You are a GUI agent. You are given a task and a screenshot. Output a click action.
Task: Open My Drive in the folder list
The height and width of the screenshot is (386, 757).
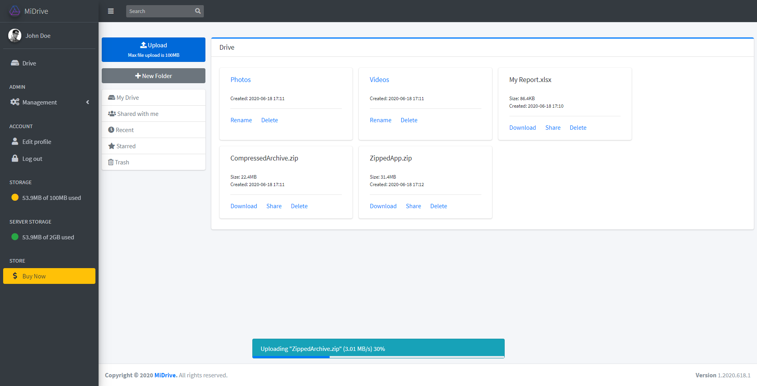153,97
